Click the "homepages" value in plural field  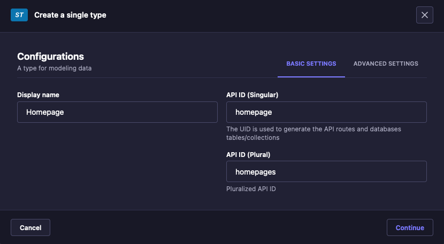[x=255, y=171]
